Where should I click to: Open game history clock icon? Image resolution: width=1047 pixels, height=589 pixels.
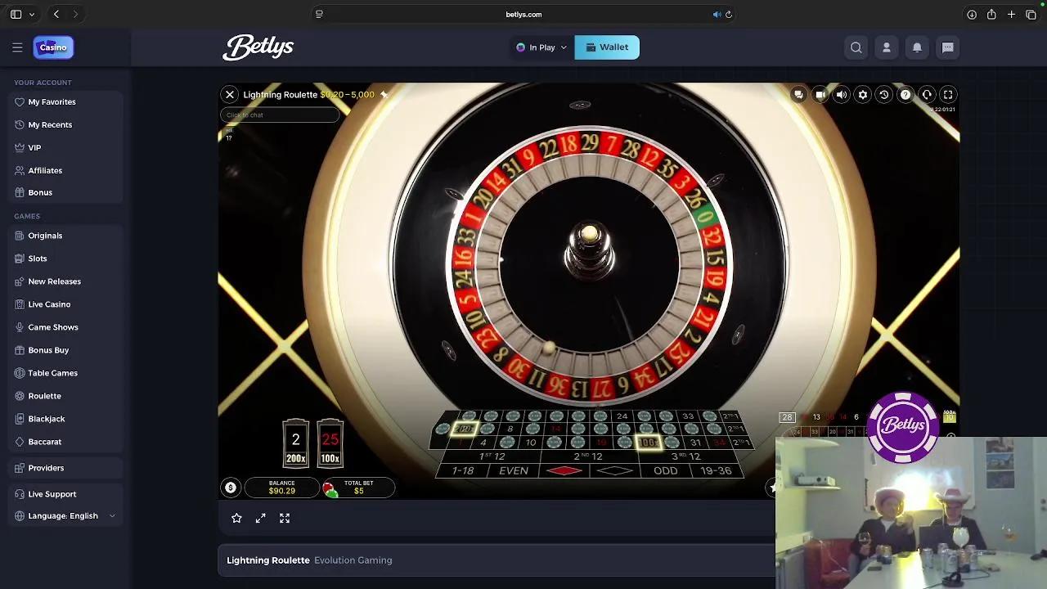884,95
